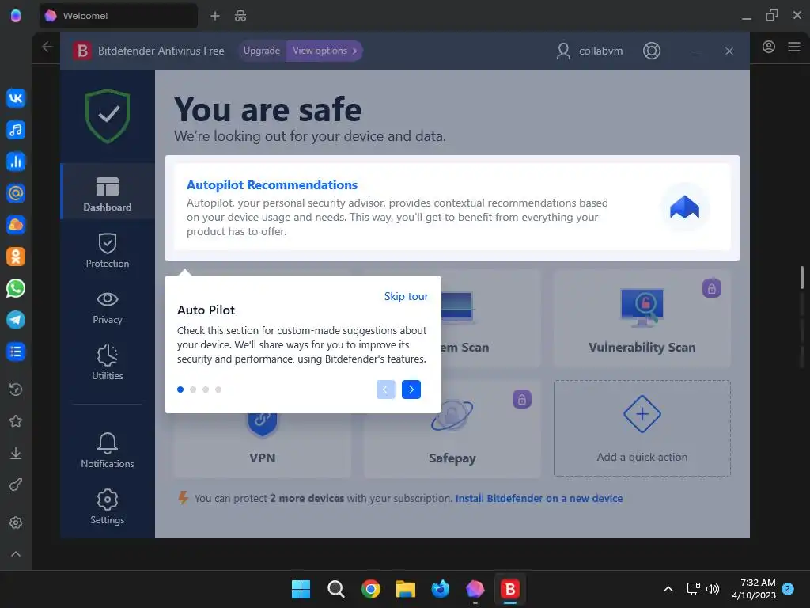Open File Explorer from taskbar
The image size is (810, 608).
point(406,589)
